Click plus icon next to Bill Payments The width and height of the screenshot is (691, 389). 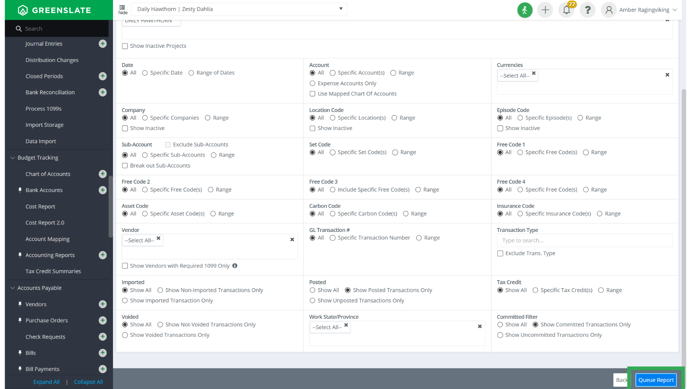coord(103,369)
